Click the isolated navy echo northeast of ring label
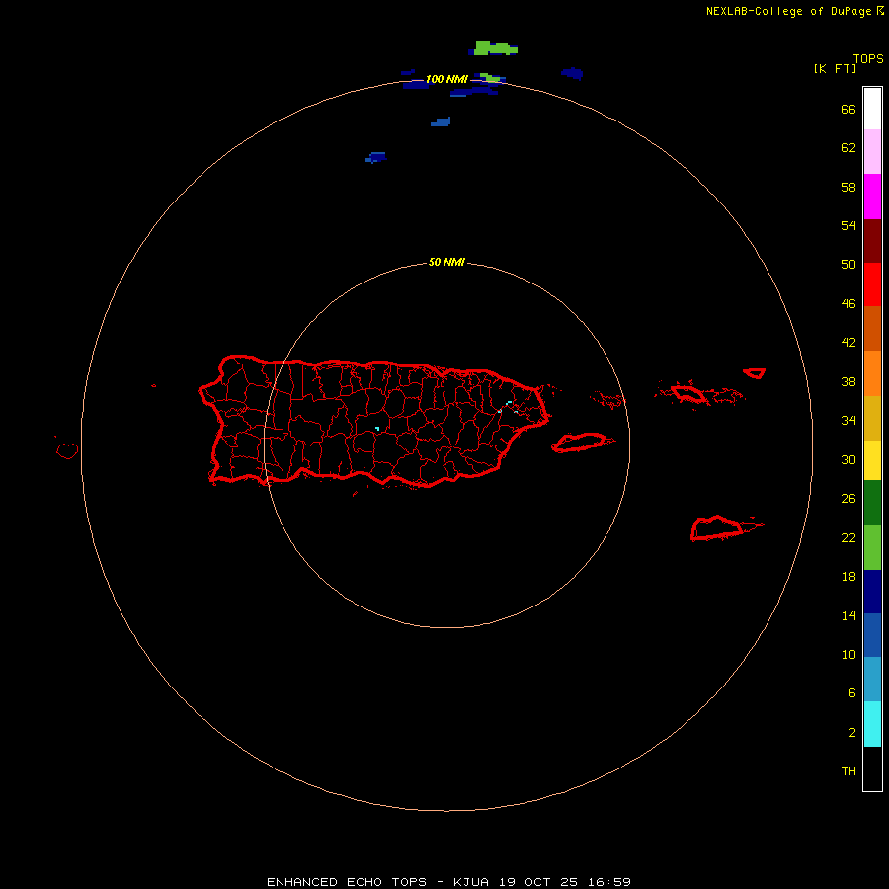Screen dimensions: 889x889 [572, 73]
